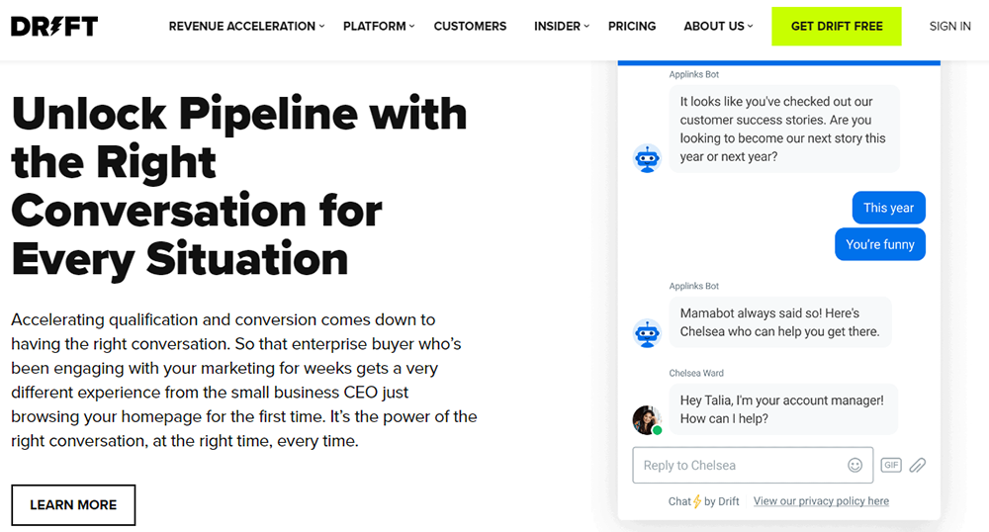The height and width of the screenshot is (532, 989).
Task: Click the Hey Talia account manager message
Action: pos(782,409)
